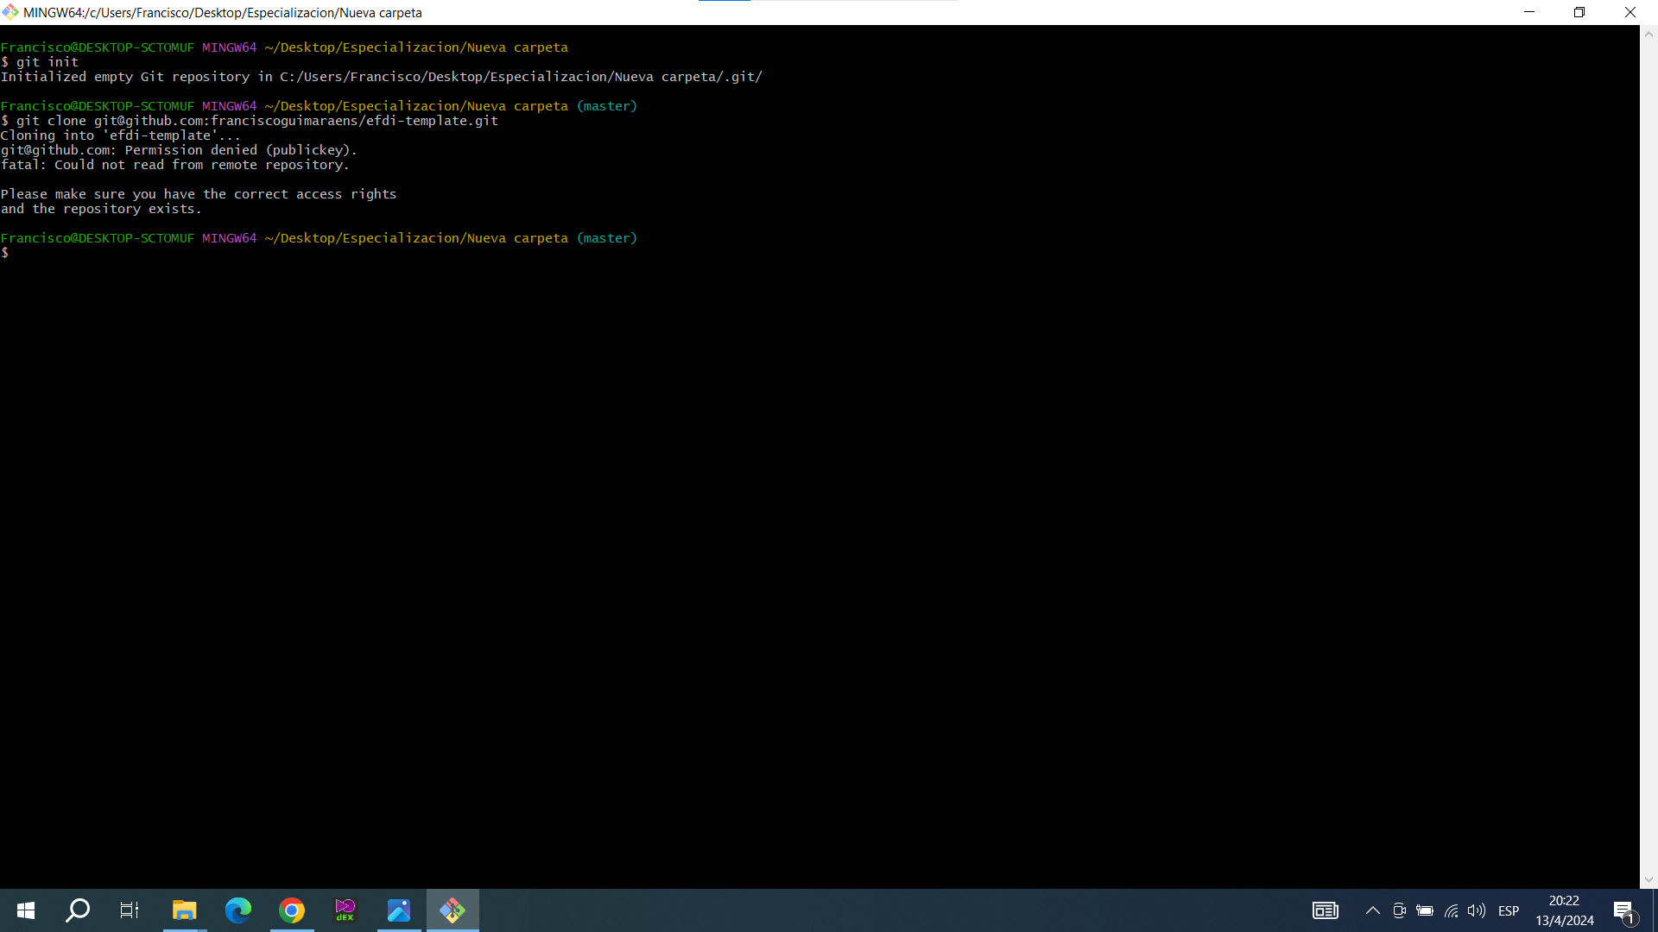Viewport: 1658px width, 932px height.
Task: Click the terminal scrollbar up arrow
Action: coord(1649,35)
